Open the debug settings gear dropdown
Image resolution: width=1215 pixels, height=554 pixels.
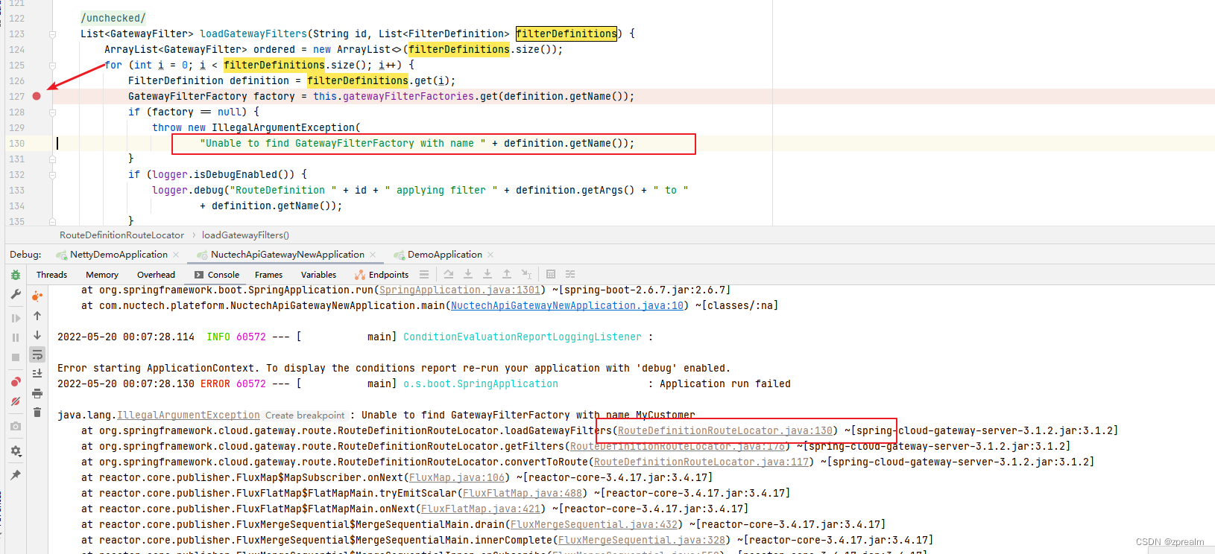pos(16,451)
